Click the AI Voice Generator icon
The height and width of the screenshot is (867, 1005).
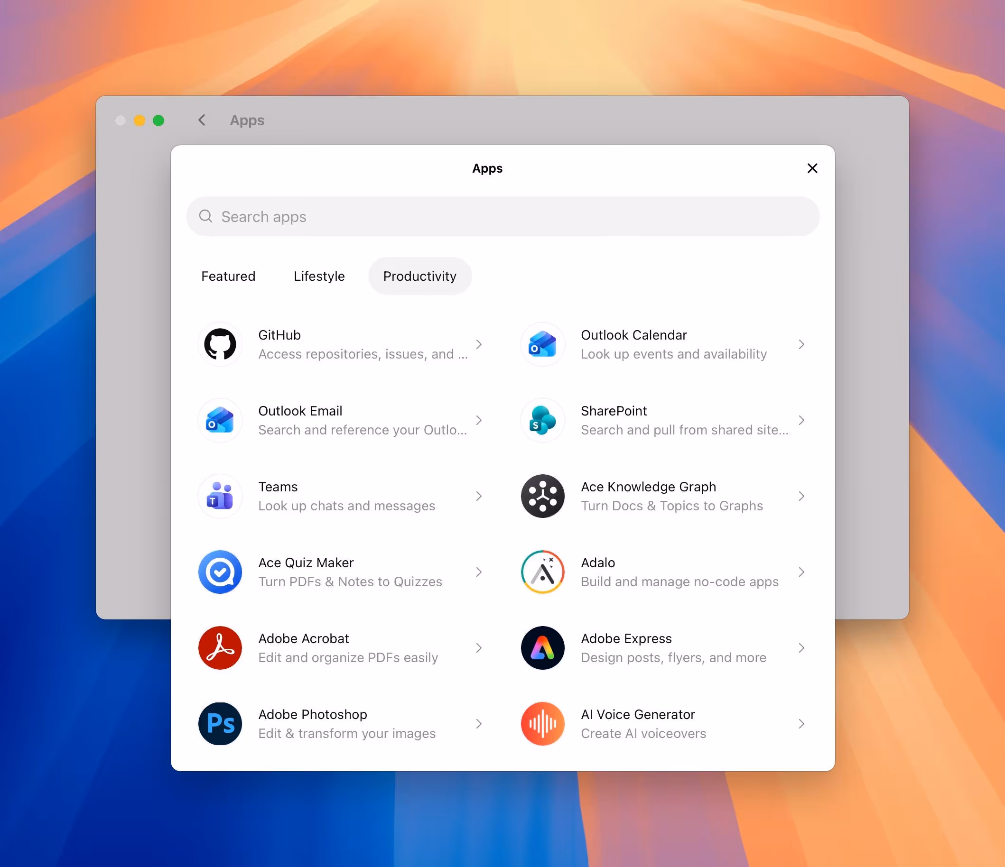tap(543, 723)
